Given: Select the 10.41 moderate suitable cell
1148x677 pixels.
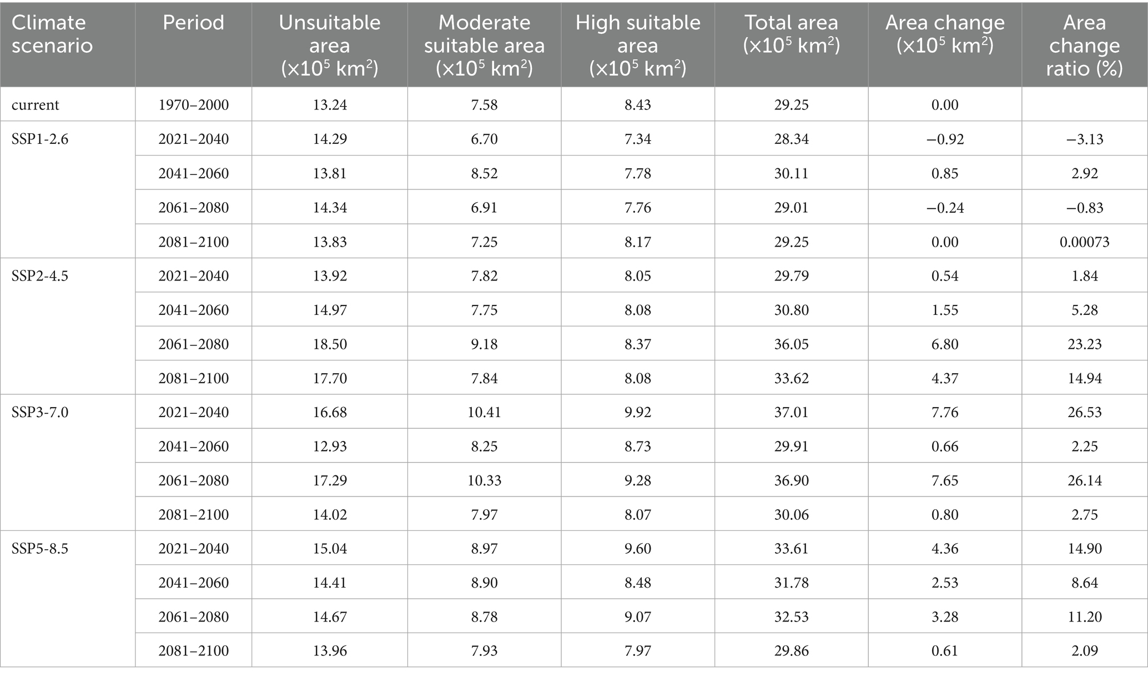Looking at the screenshot, I should [x=484, y=412].
